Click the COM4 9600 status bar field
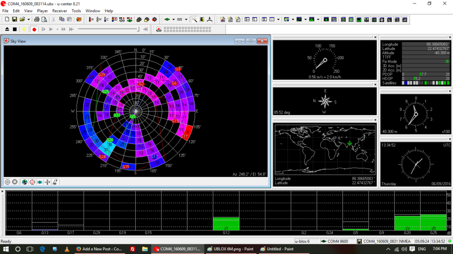Image resolution: width=453 pixels, height=254 pixels. [x=338, y=241]
